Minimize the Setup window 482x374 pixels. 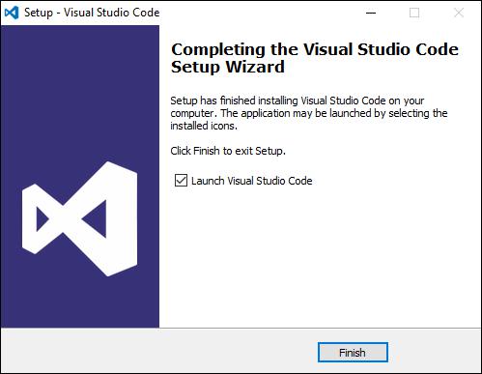pyautogui.click(x=371, y=13)
